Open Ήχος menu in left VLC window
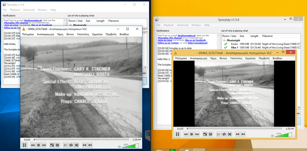The image size is (307, 151). pyautogui.click(x=60, y=34)
